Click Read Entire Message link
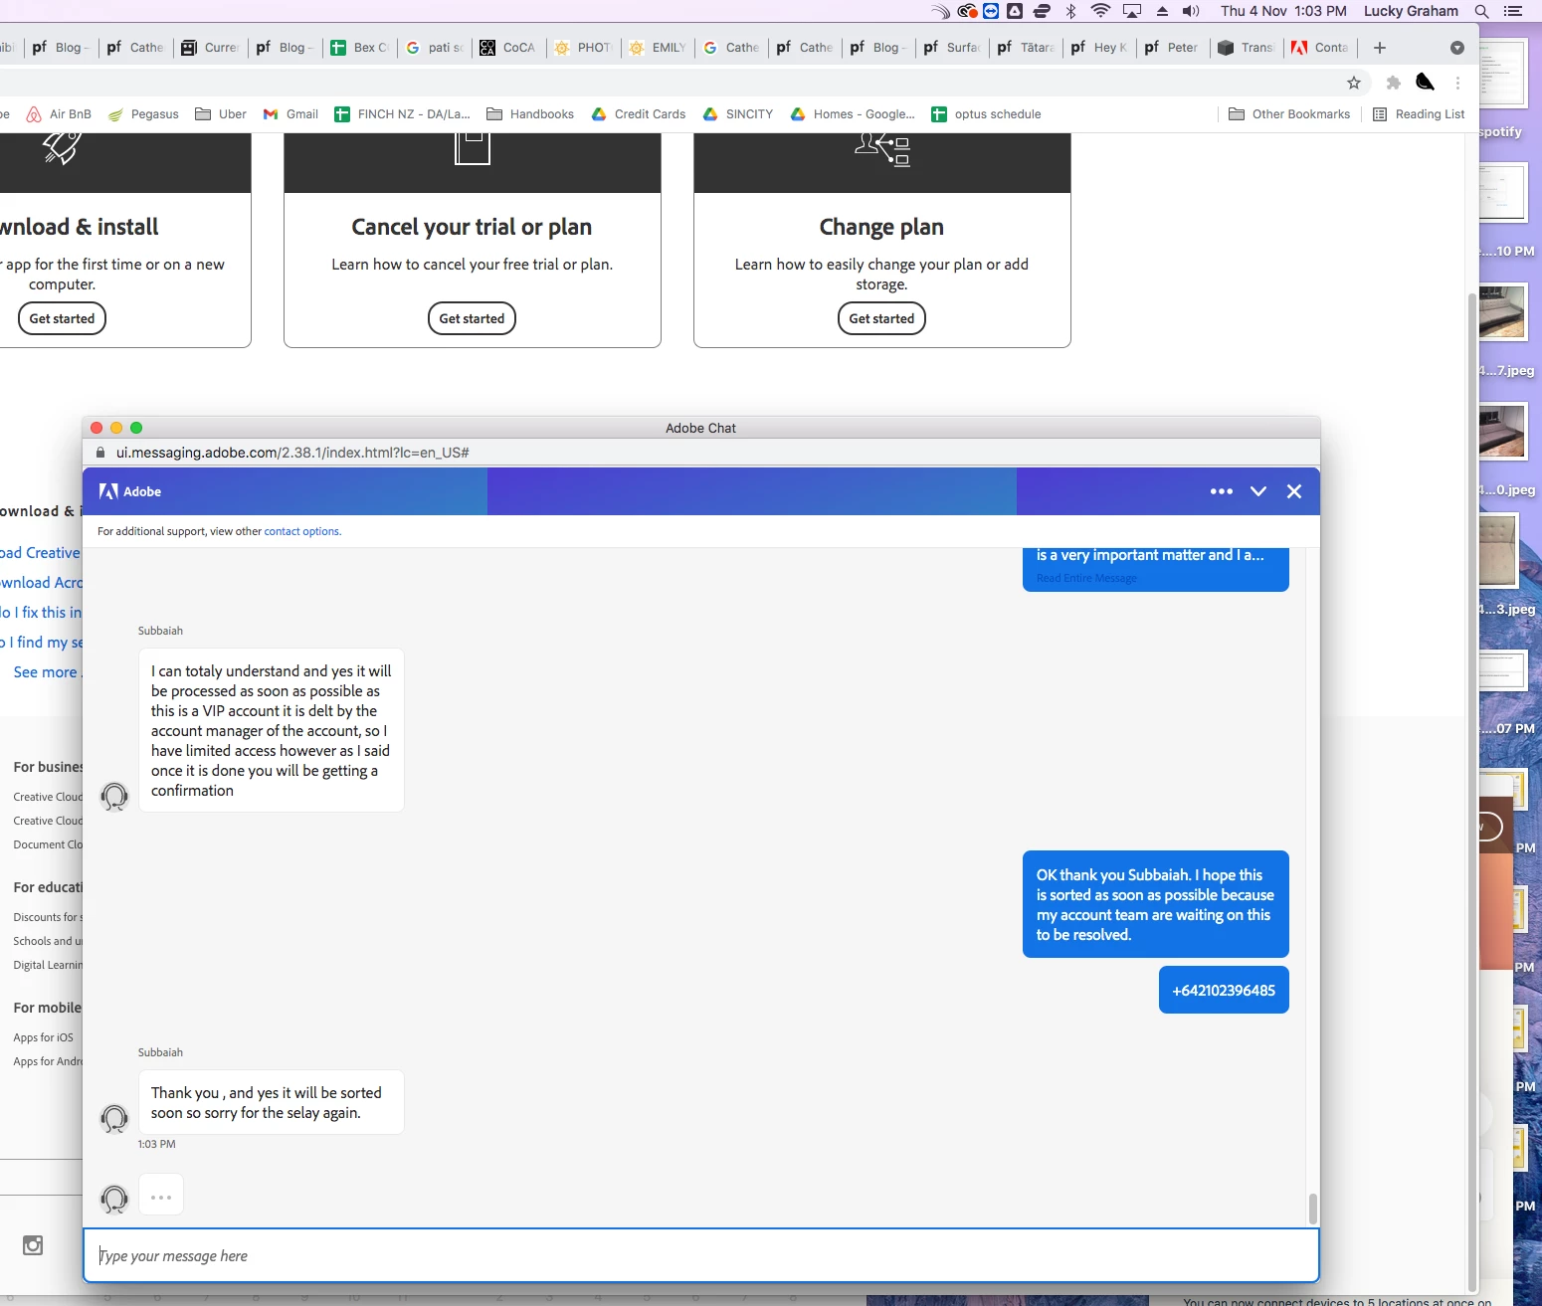1542x1306 pixels. [x=1086, y=578]
